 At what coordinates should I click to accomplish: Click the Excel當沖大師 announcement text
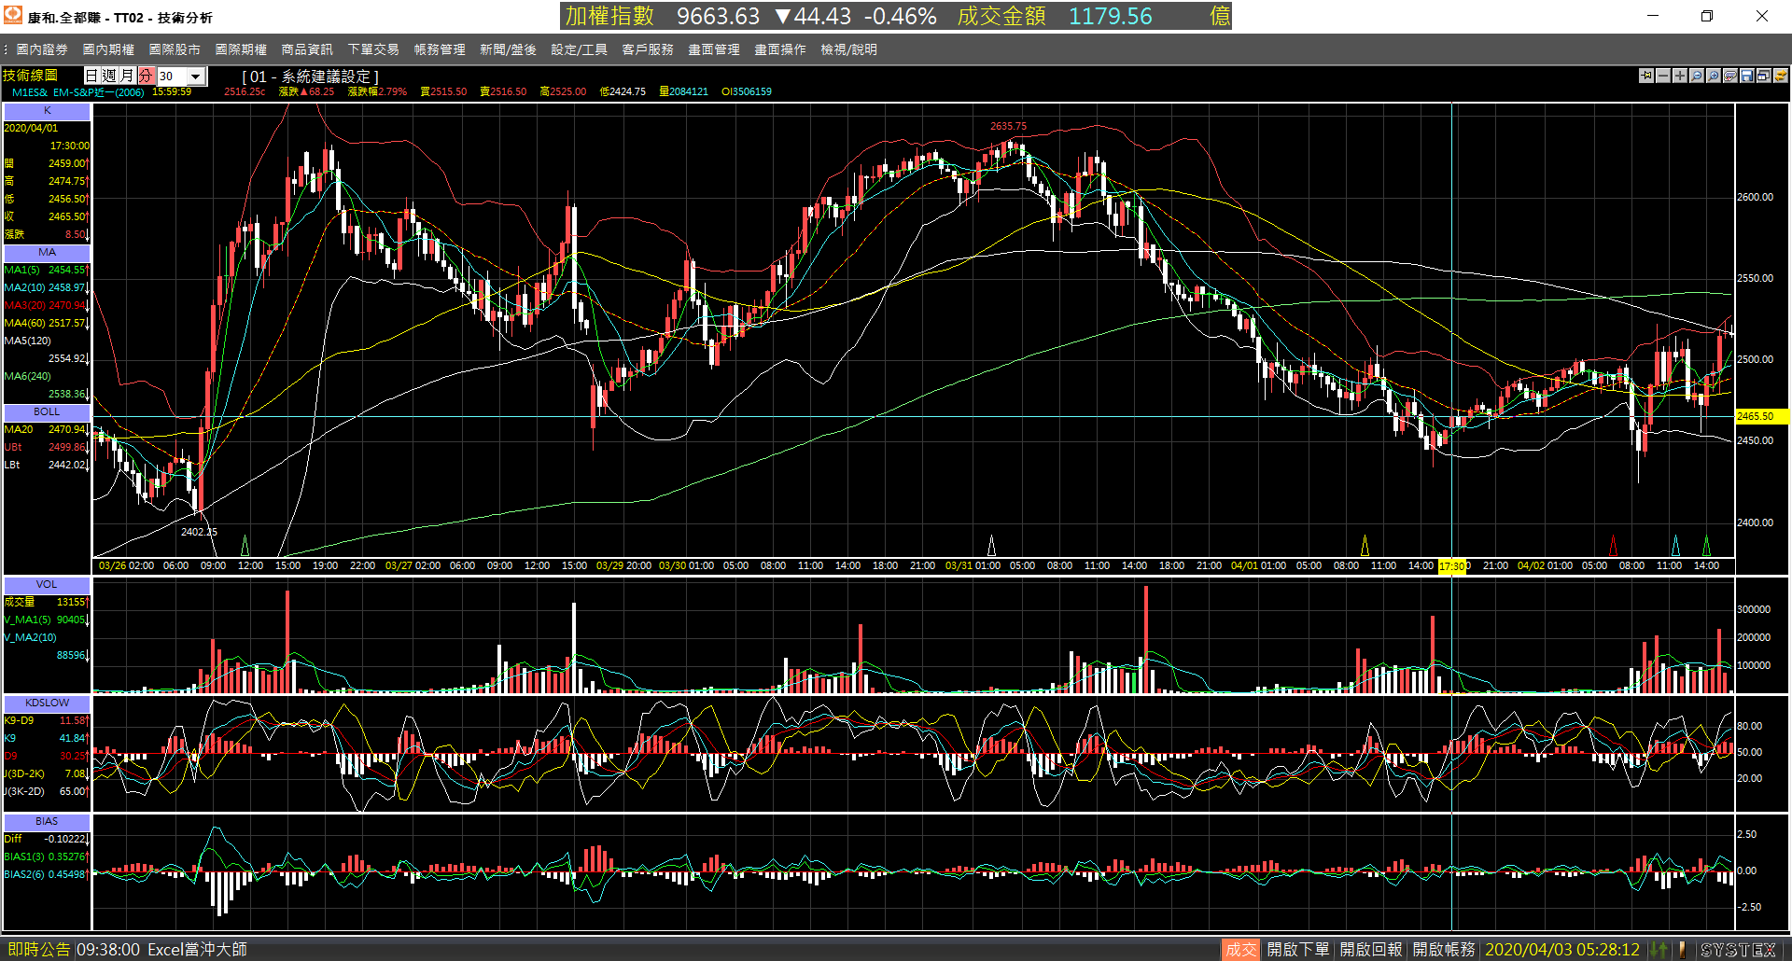[197, 950]
